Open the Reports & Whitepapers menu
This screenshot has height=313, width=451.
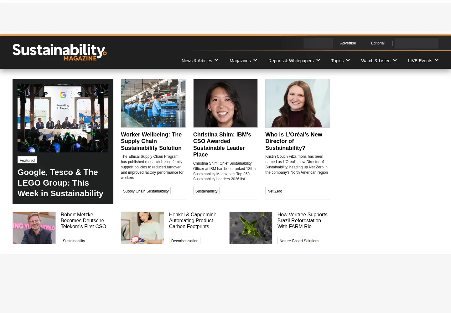291,61
